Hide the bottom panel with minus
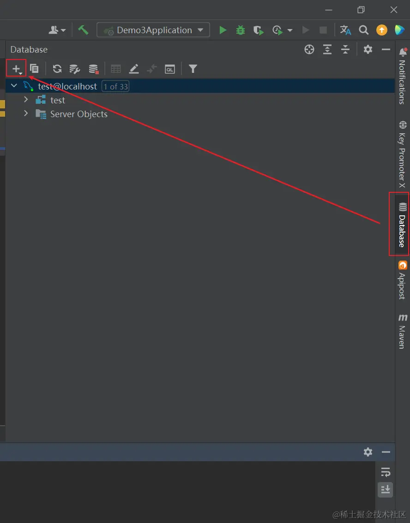The height and width of the screenshot is (523, 410). (x=386, y=452)
